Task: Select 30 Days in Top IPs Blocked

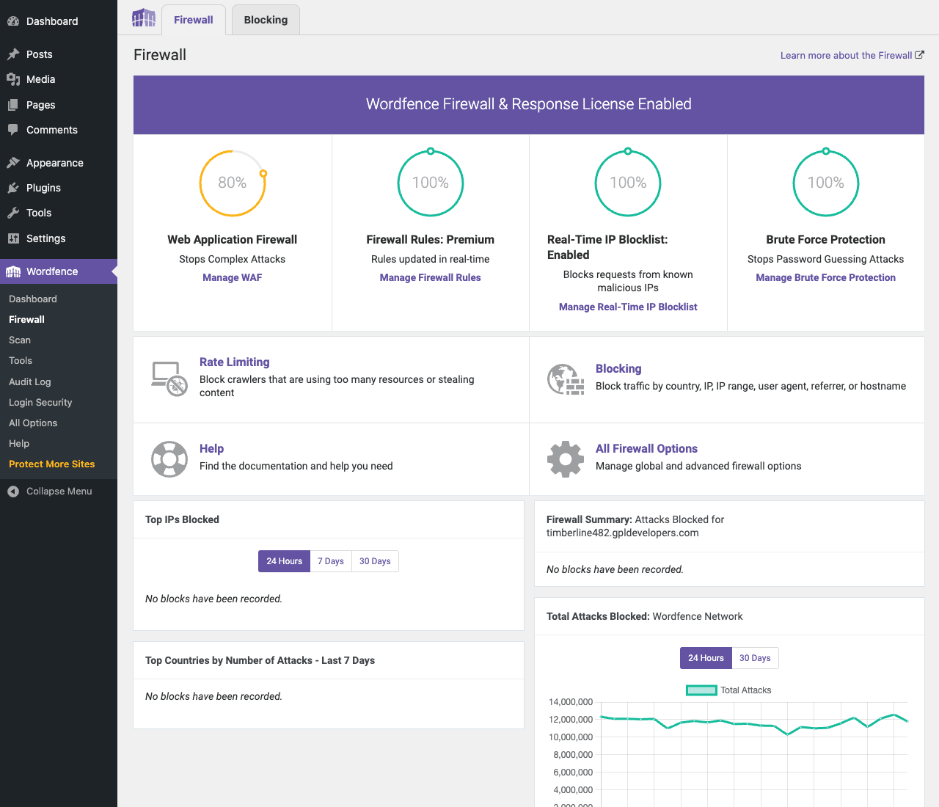Action: pyautogui.click(x=375, y=561)
